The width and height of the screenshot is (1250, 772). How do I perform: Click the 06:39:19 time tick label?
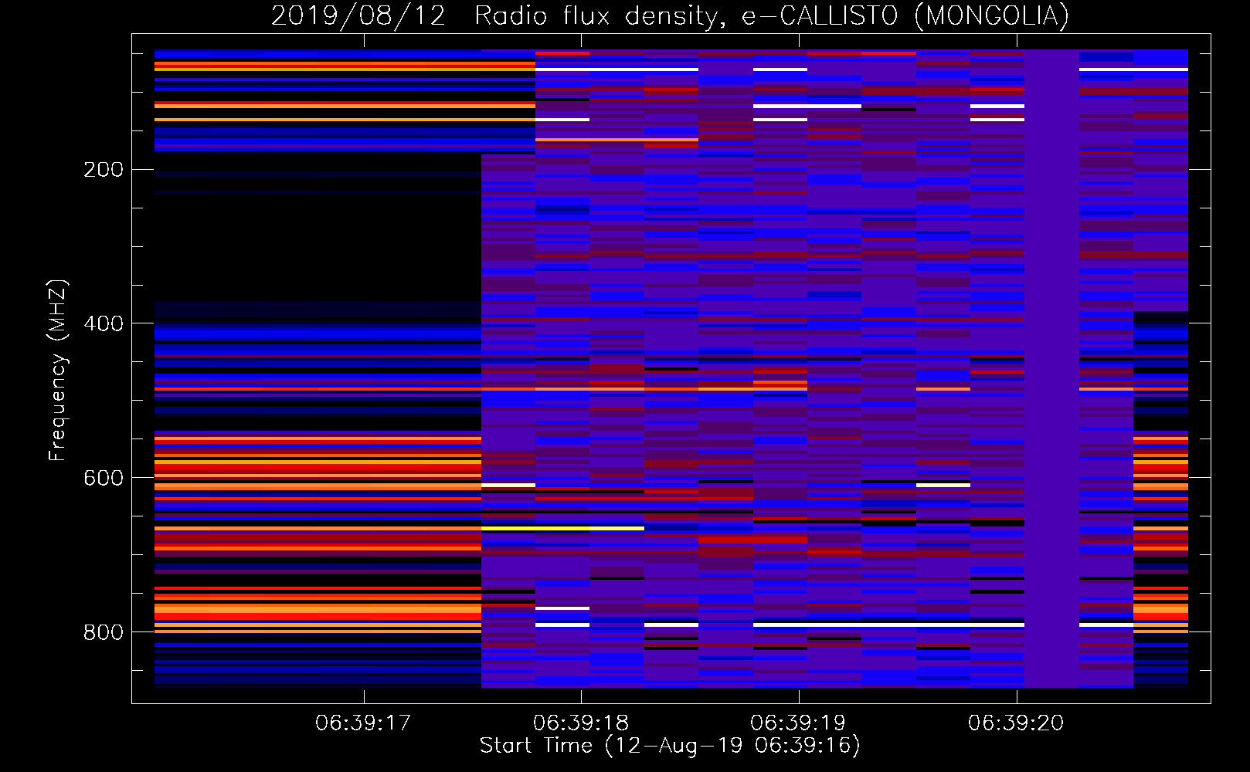pyautogui.click(x=798, y=723)
